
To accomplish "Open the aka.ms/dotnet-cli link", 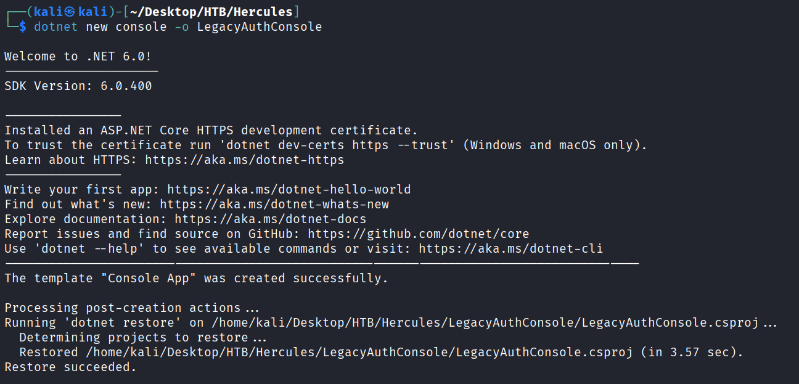I will [x=510, y=248].
